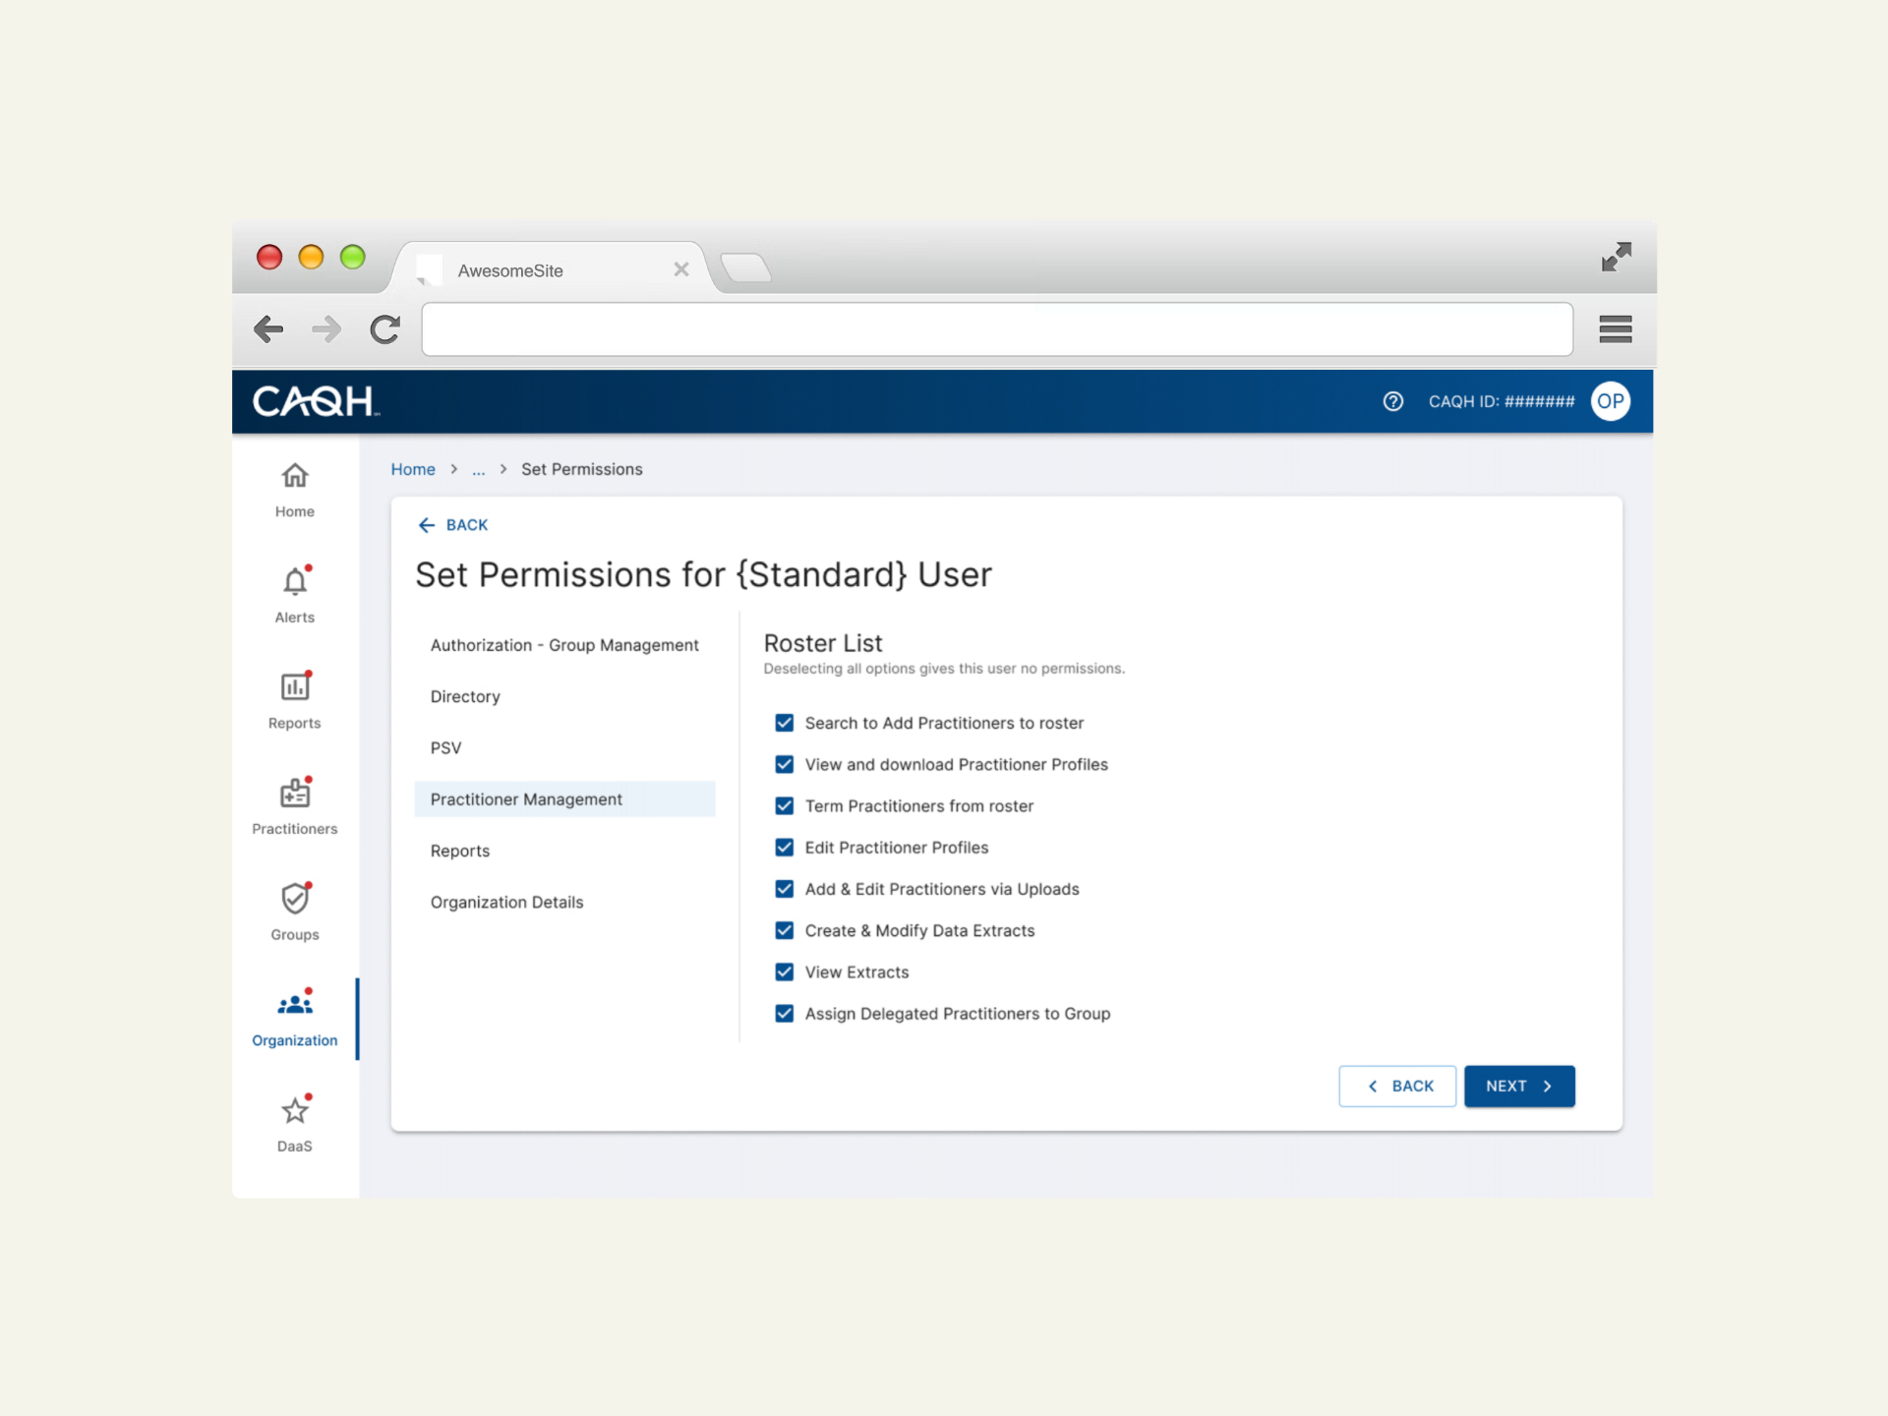Image resolution: width=1888 pixels, height=1416 pixels.
Task: Uncheck Edit Practitioner Profiles
Action: pos(784,848)
